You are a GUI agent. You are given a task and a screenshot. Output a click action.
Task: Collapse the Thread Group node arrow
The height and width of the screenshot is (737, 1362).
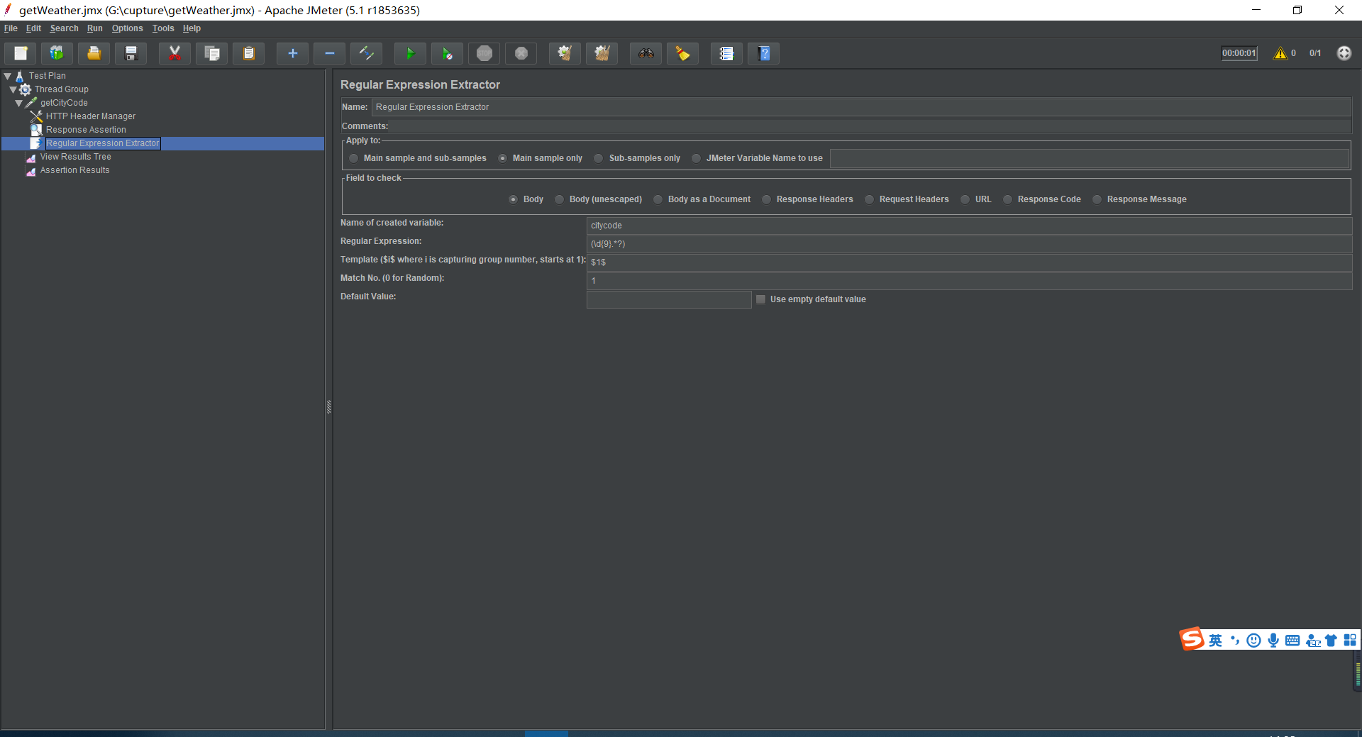point(13,89)
